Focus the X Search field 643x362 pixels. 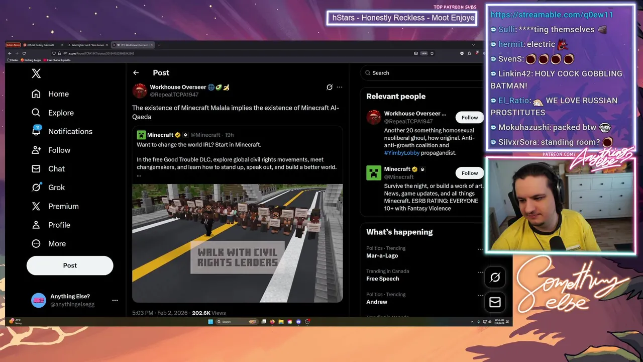coord(422,73)
